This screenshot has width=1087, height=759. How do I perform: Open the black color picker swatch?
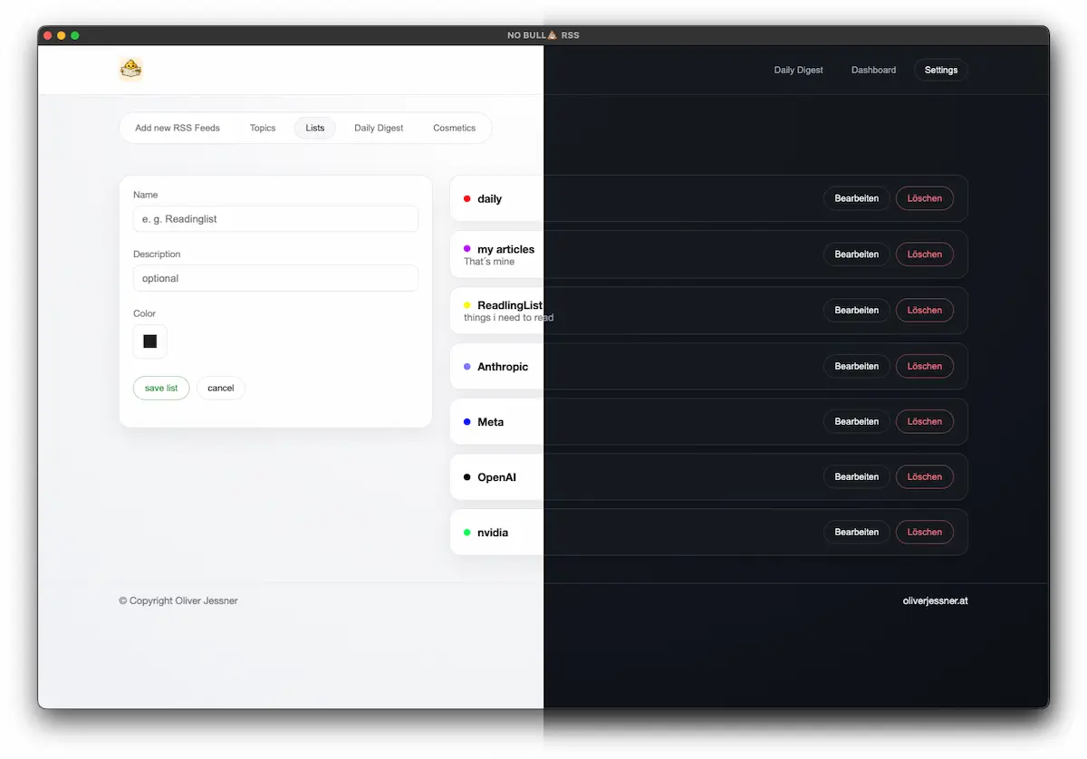tap(149, 341)
